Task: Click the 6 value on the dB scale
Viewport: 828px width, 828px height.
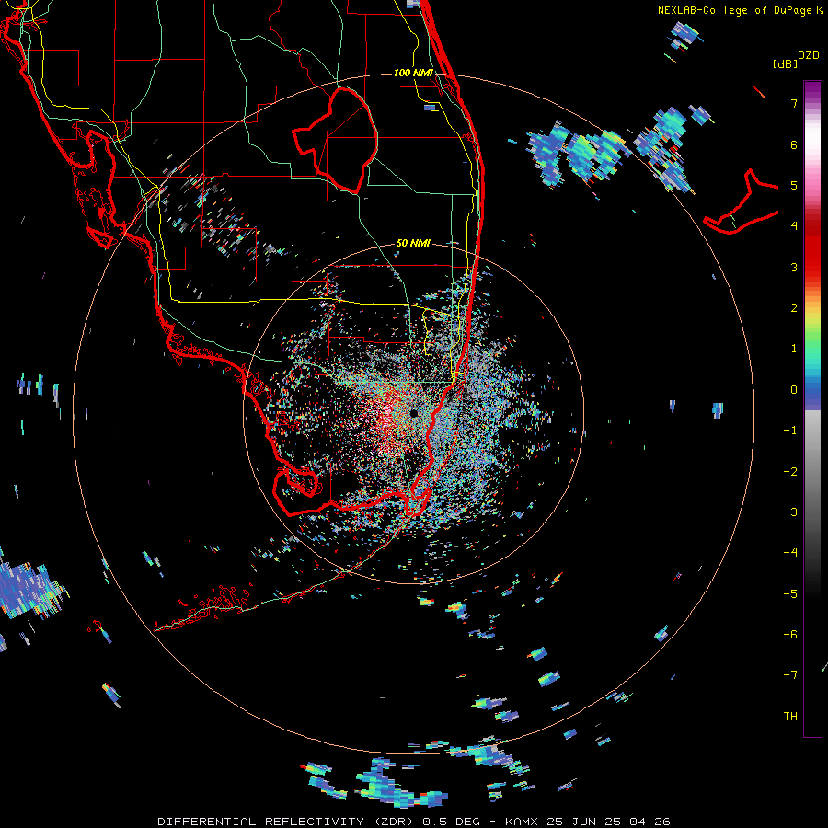Action: pos(794,144)
